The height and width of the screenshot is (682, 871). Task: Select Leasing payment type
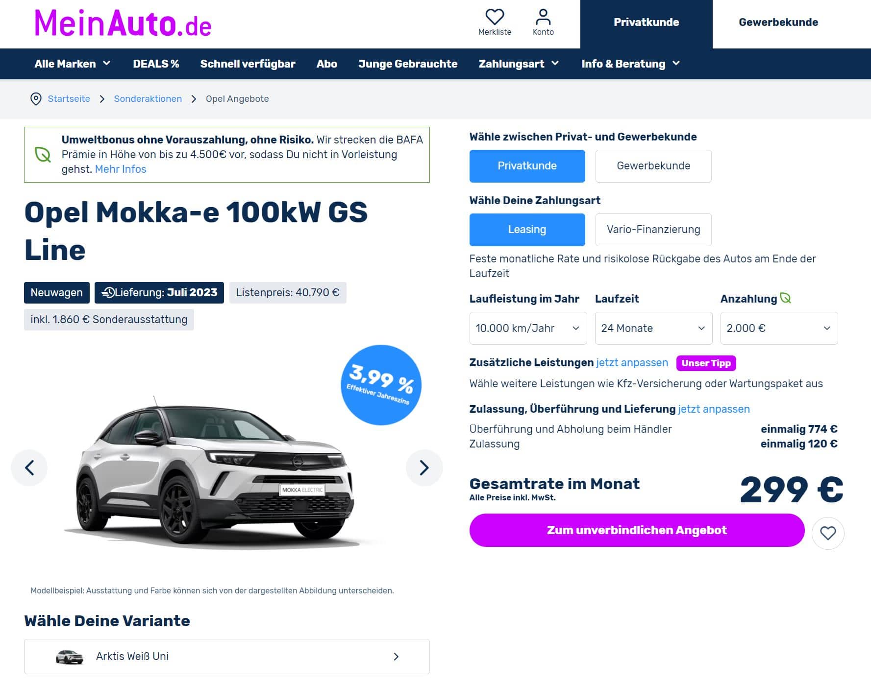point(527,230)
